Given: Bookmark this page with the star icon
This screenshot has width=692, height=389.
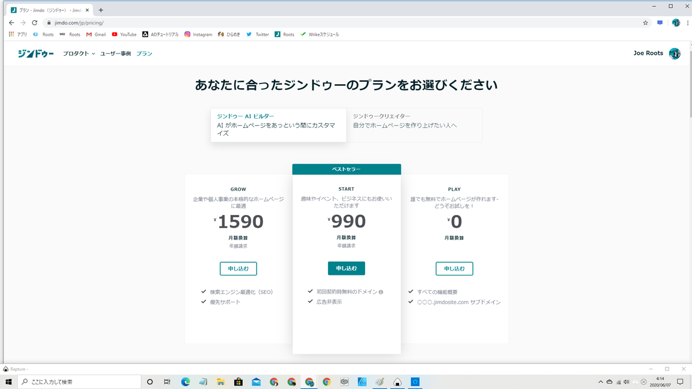Looking at the screenshot, I should pos(645,22).
